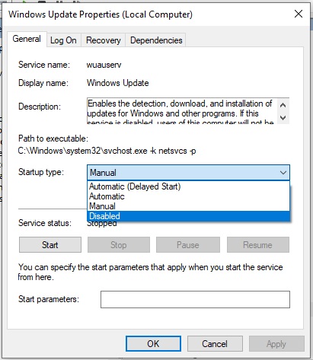
Task: Click the OK button
Action: pyautogui.click(x=153, y=344)
